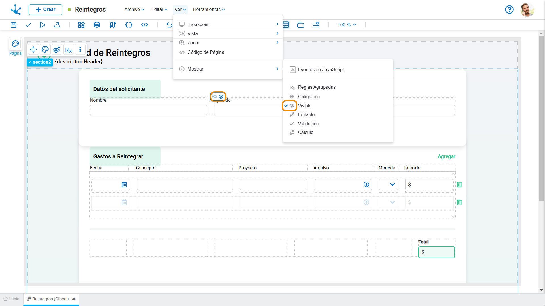
Task: Switch to the Inicio tab
Action: [x=12, y=299]
